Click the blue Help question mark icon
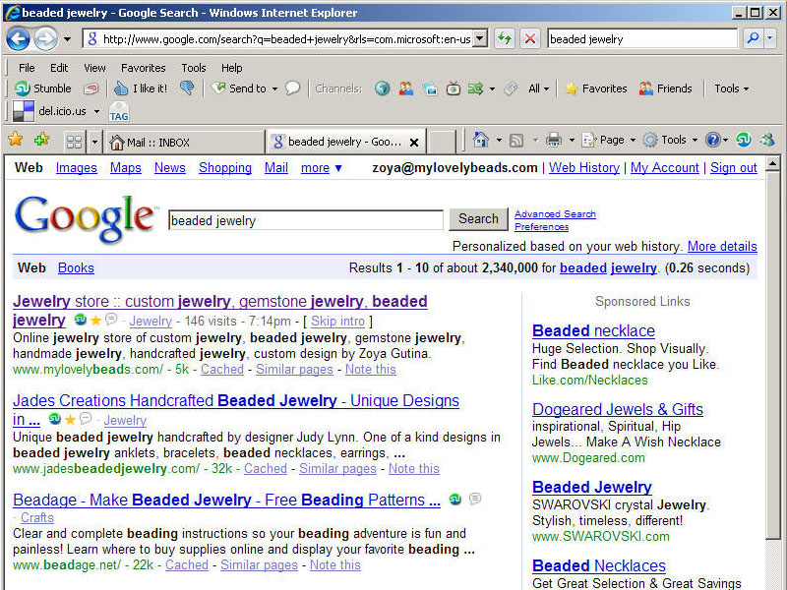 712,140
